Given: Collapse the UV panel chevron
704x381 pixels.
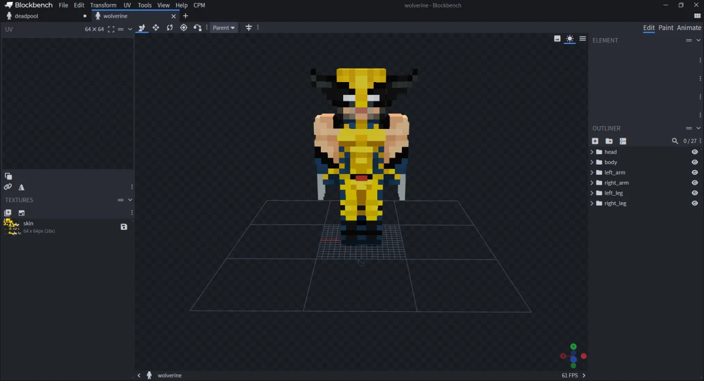Looking at the screenshot, I should (x=130, y=29).
